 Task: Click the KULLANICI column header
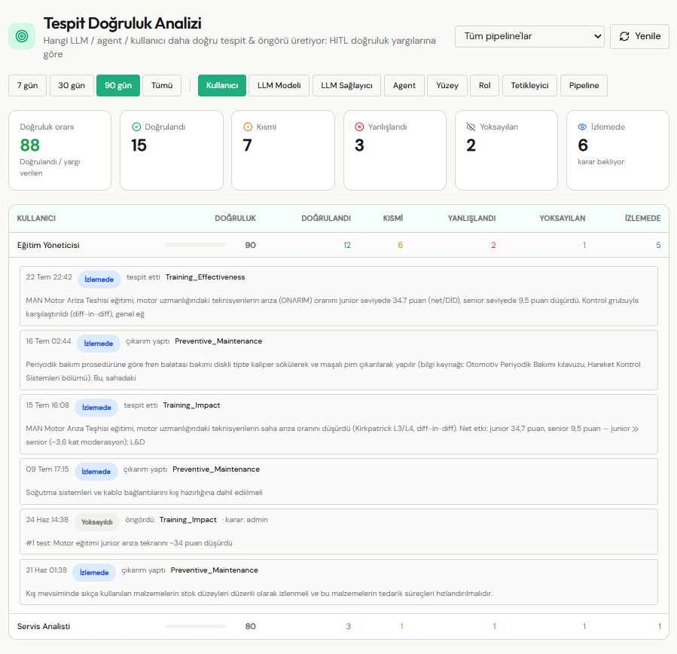[x=36, y=219]
